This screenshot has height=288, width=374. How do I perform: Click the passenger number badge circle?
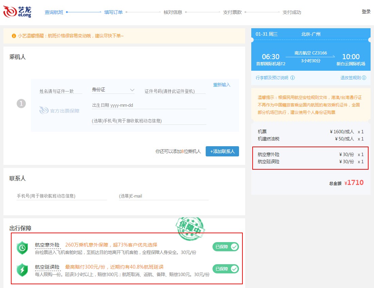coord(21,103)
